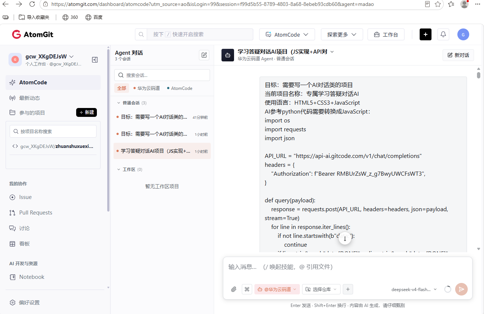Filter conversations by AtomCode tab
This screenshot has height=314, width=484.
click(x=180, y=88)
